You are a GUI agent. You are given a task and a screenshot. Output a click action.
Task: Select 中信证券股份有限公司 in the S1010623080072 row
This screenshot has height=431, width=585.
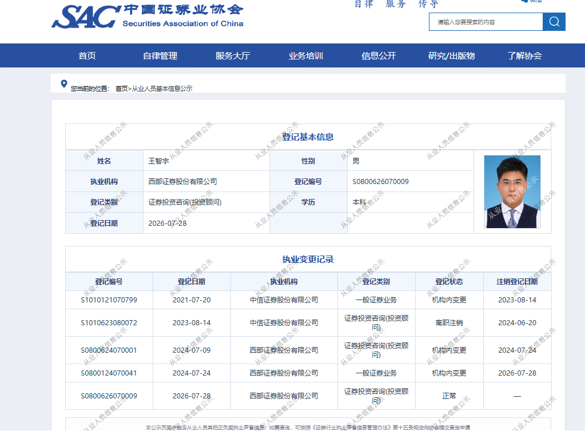pos(284,322)
